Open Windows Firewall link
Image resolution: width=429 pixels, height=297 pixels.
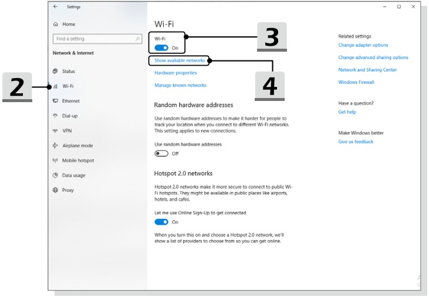[356, 82]
